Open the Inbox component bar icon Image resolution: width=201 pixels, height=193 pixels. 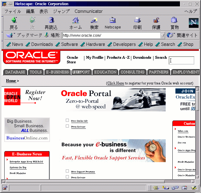(165, 188)
